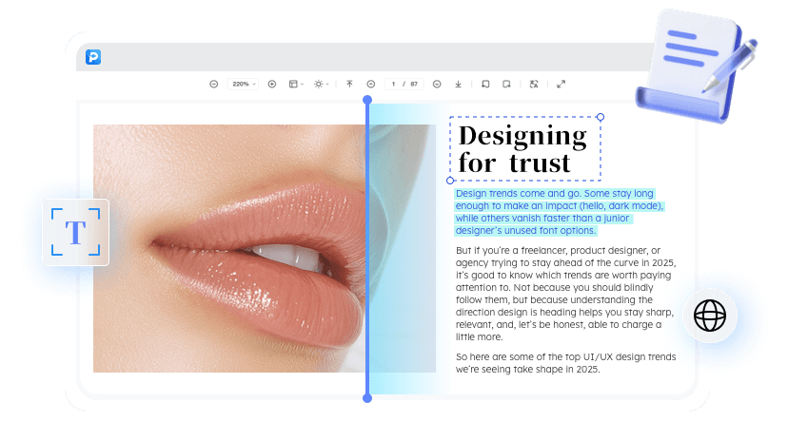Click the zoom out minus icon

coord(213,84)
